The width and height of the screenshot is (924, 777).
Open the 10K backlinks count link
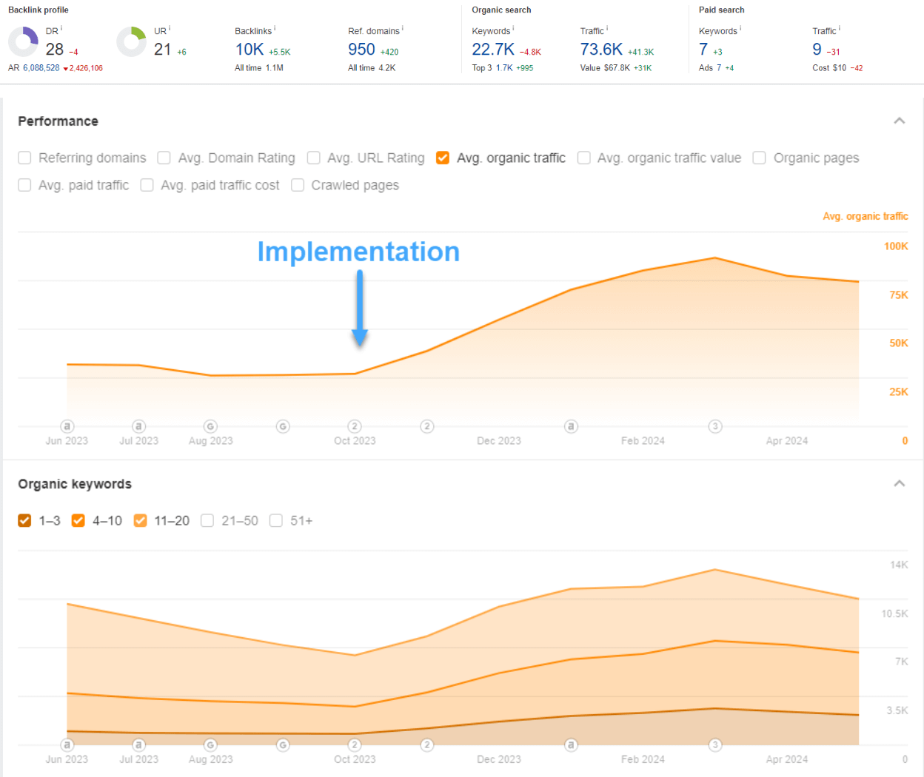point(250,50)
